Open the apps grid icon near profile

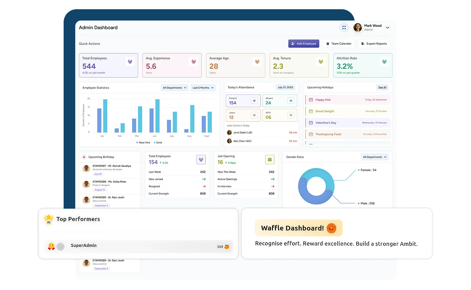point(344,28)
